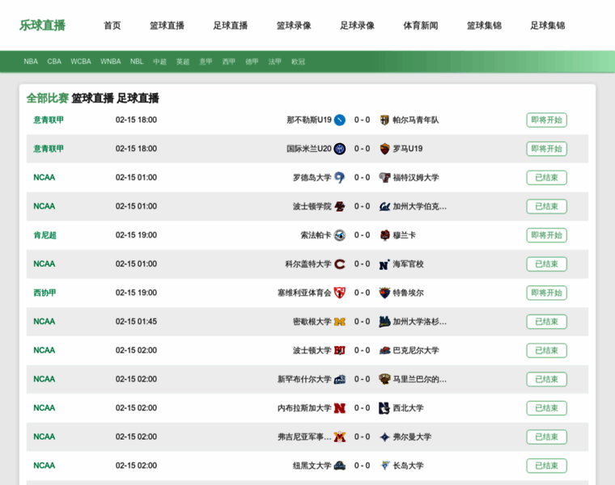Click 帕尔马青年队 team logo
615x485 pixels.
pos(384,120)
